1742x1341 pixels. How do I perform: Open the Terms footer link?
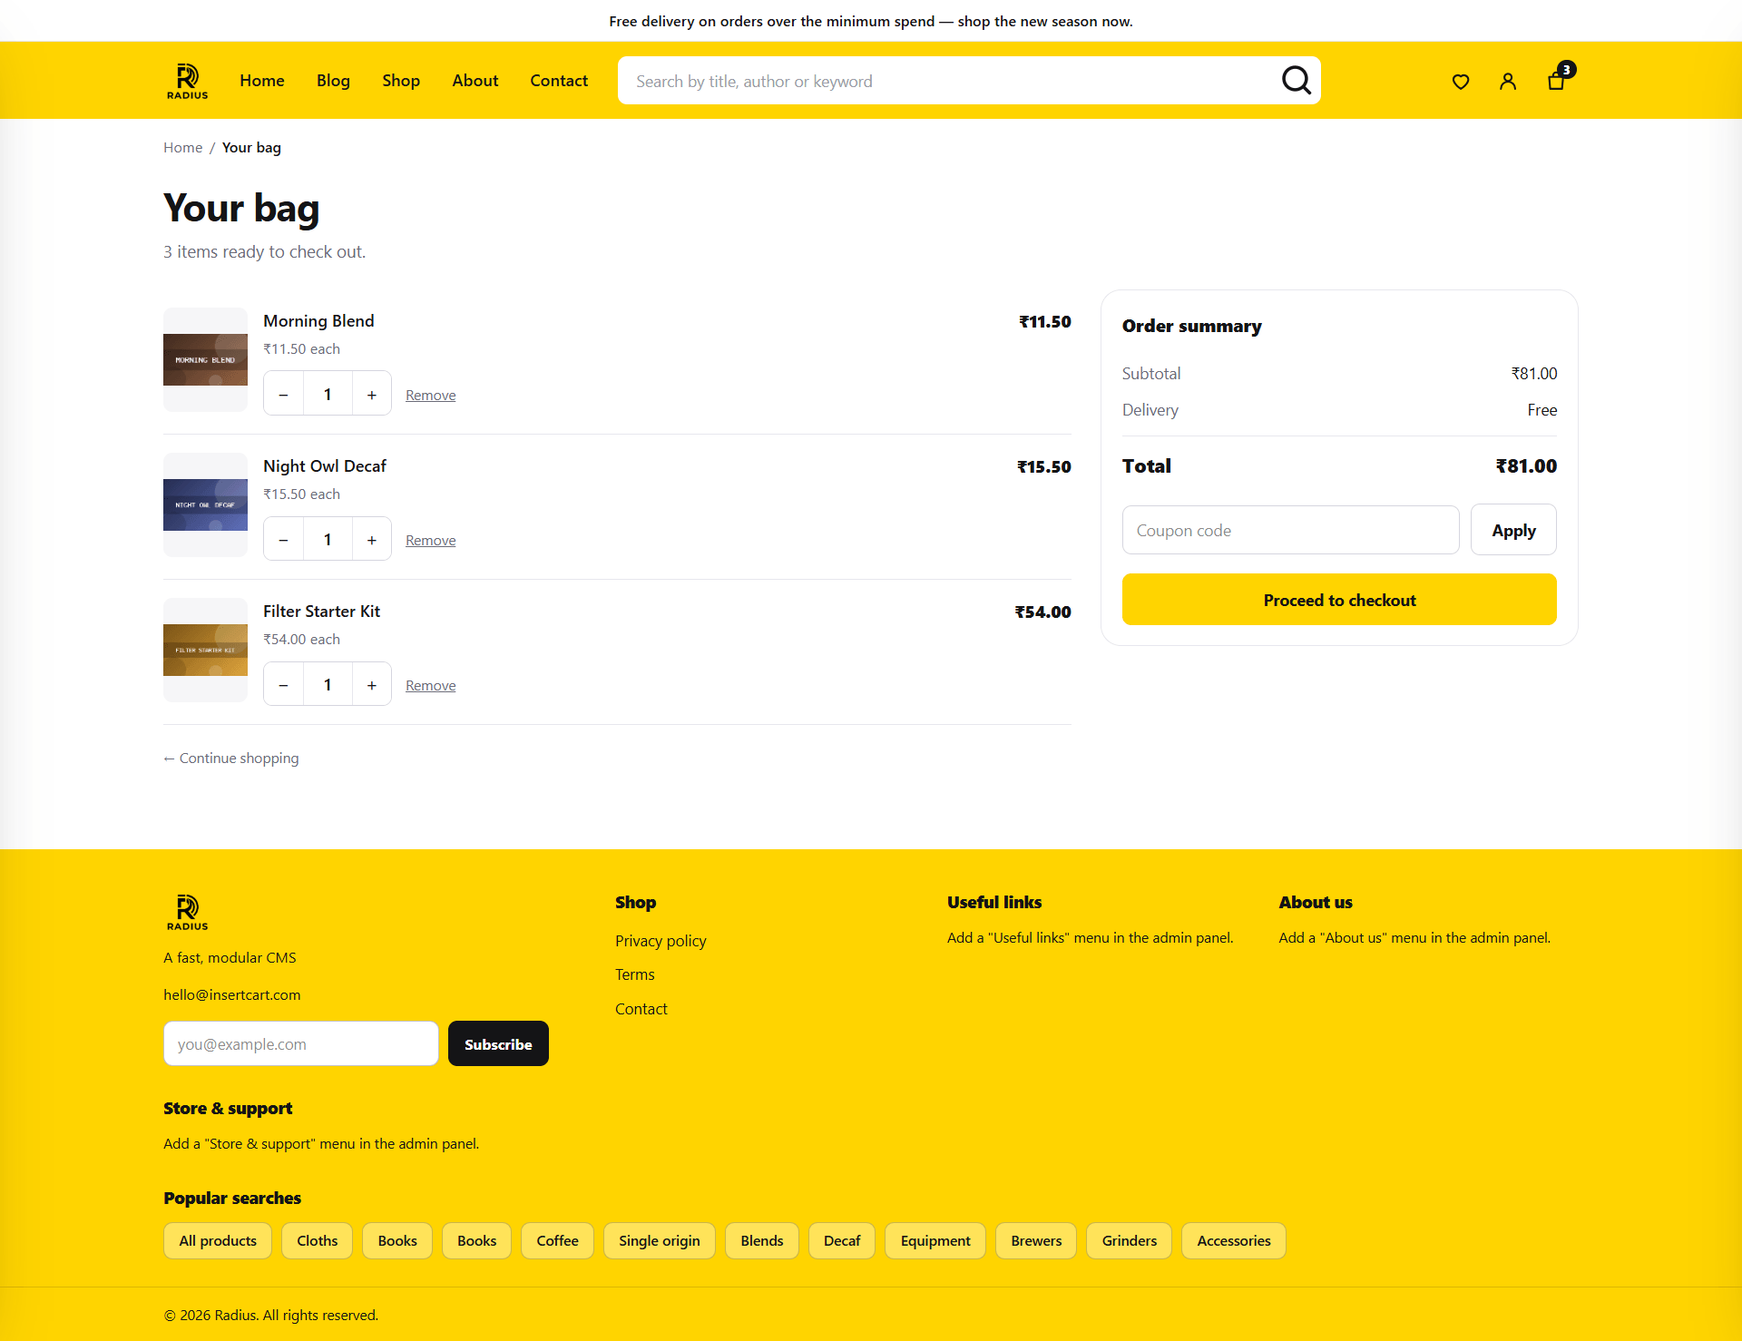(x=634, y=974)
